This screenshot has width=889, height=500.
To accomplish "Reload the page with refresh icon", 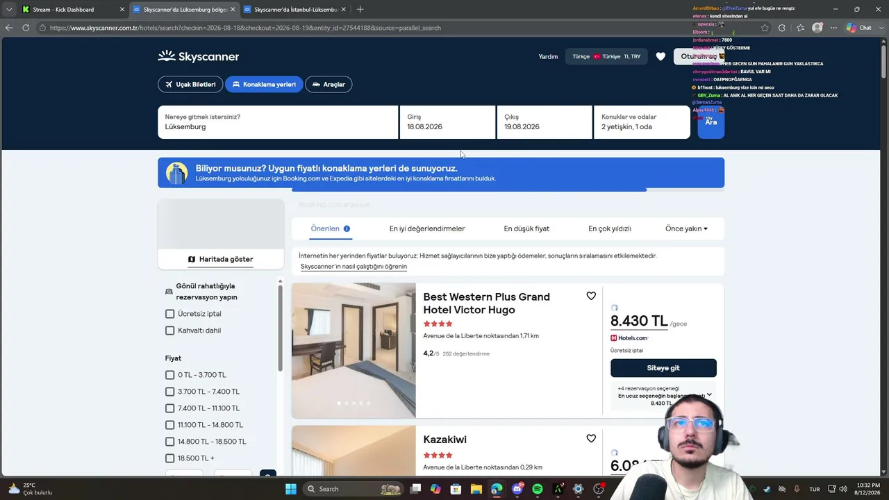I will tap(26, 28).
